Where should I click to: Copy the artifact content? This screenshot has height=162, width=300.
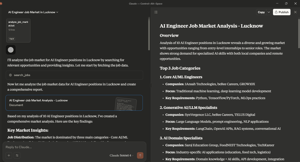pyautogui.click(x=261, y=12)
